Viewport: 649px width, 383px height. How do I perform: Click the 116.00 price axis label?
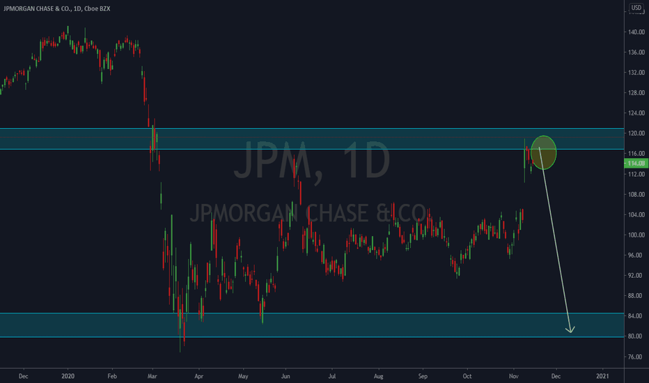[636, 154]
